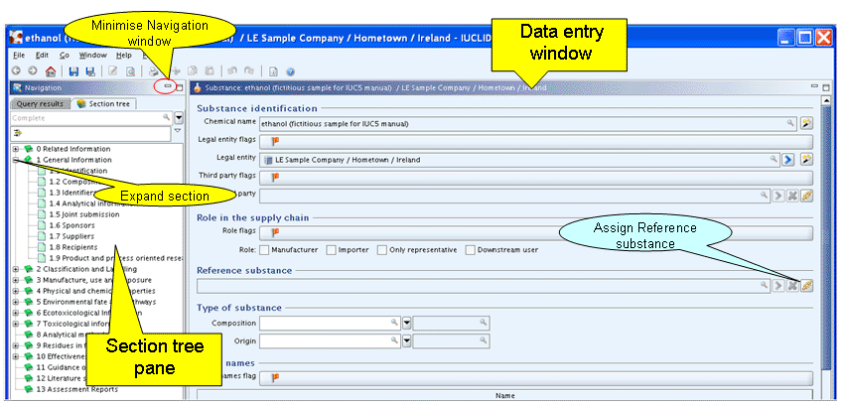Open the Go menu
The width and height of the screenshot is (844, 404).
65,56
